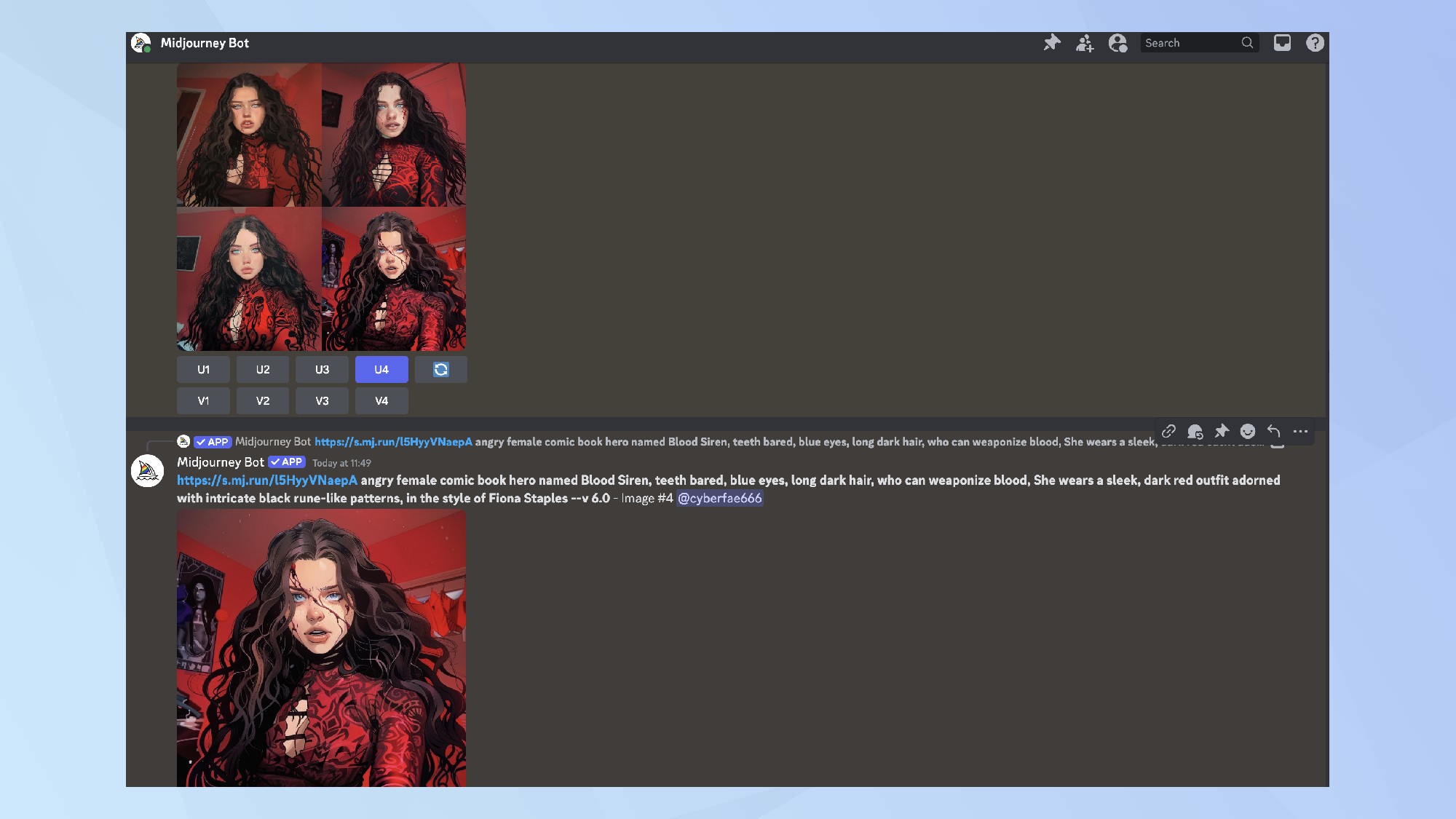
Task: Reply using the curved arrow icon
Action: click(x=1274, y=431)
